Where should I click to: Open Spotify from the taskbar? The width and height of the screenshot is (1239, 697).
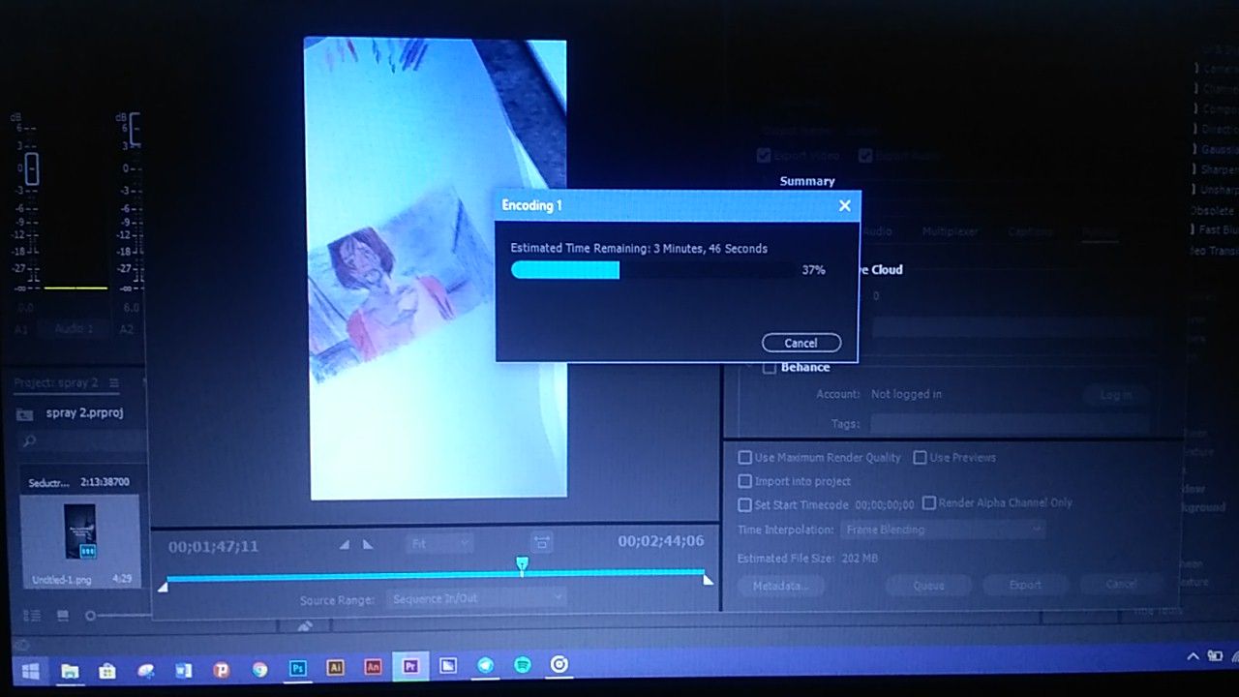point(523,665)
